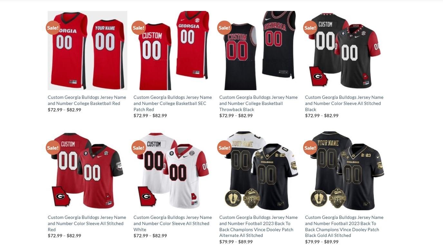Screen dimensions: 443x245
Task: Follow the Color Sleeve All Stitched Black title link
Action: 344,103
